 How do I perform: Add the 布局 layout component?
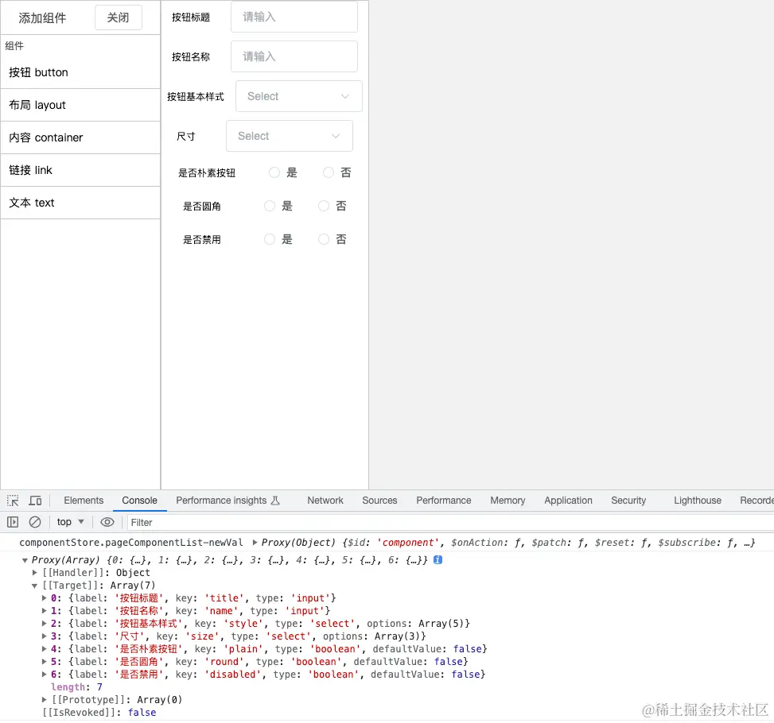click(x=80, y=105)
